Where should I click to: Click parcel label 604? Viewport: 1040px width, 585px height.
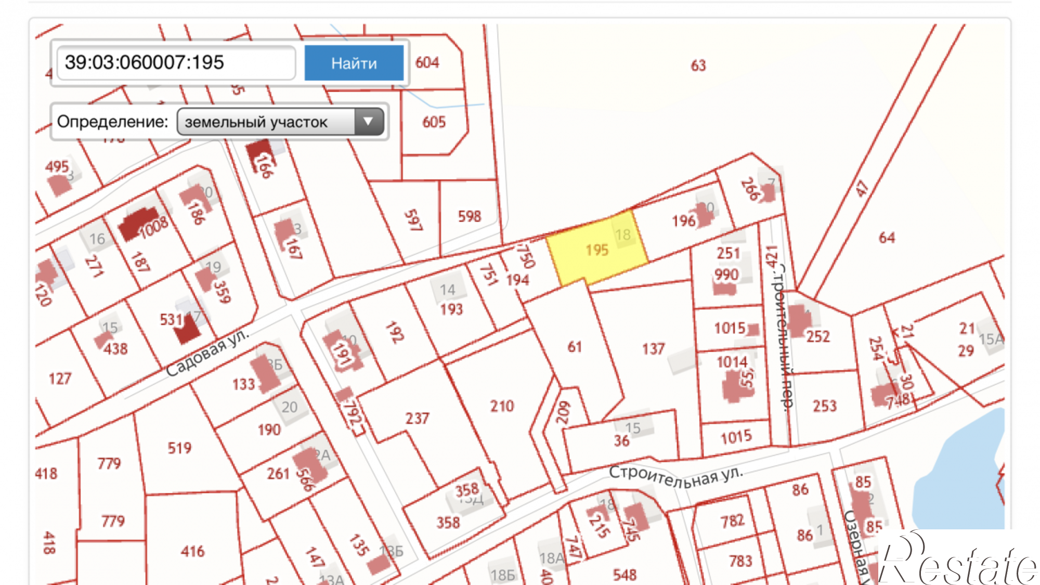click(x=427, y=62)
